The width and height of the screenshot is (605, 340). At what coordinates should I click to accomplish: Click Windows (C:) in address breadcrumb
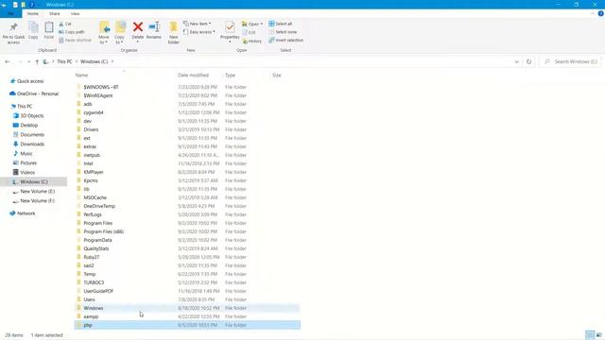tap(95, 61)
